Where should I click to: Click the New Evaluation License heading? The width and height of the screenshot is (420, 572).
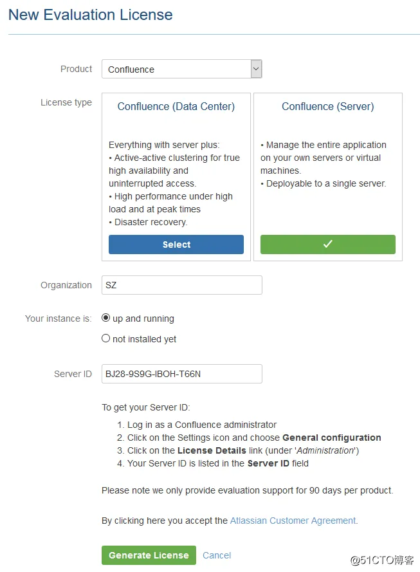tap(91, 15)
